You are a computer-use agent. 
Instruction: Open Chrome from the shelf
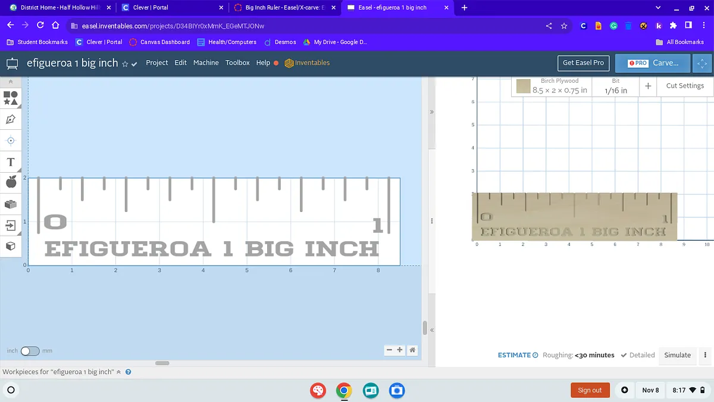[343, 390]
